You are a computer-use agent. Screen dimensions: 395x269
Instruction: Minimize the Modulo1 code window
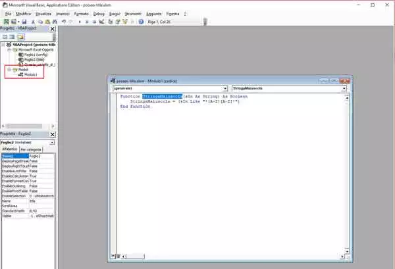pos(324,81)
